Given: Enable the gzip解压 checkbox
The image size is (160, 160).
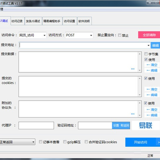Looking at the screenshot, I should coord(65,142).
